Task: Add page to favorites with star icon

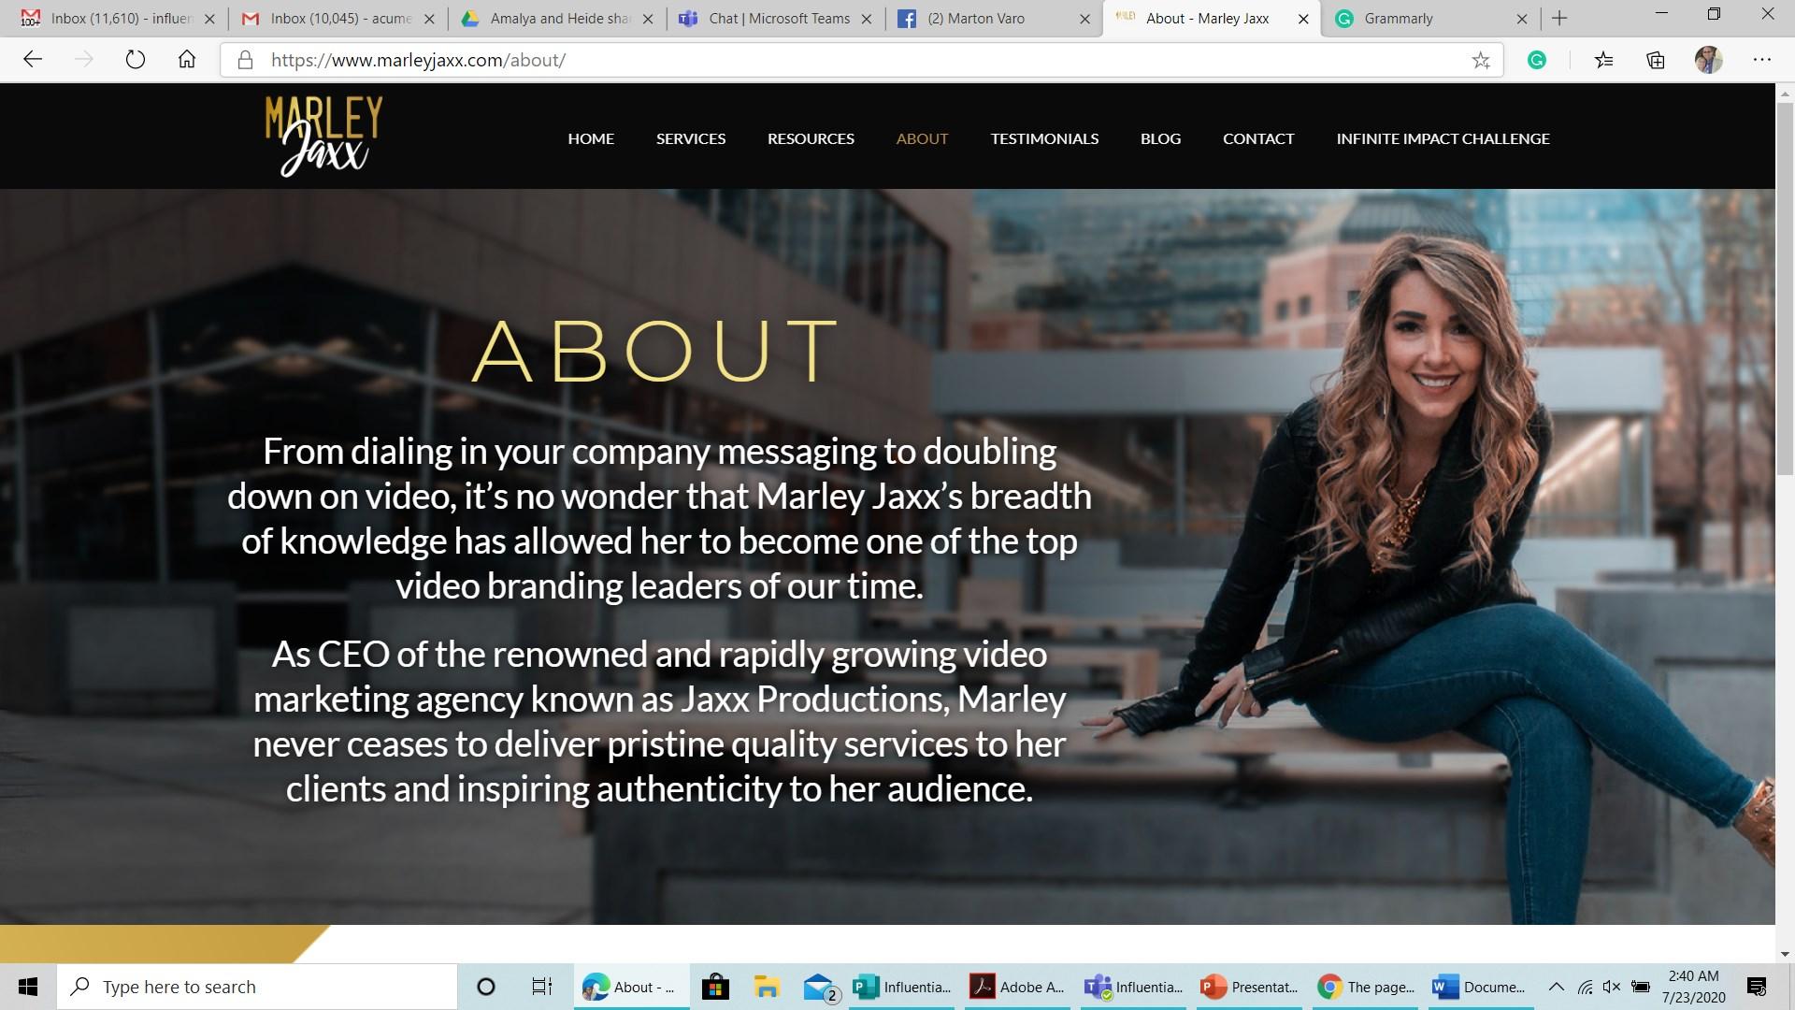Action: coord(1481,61)
